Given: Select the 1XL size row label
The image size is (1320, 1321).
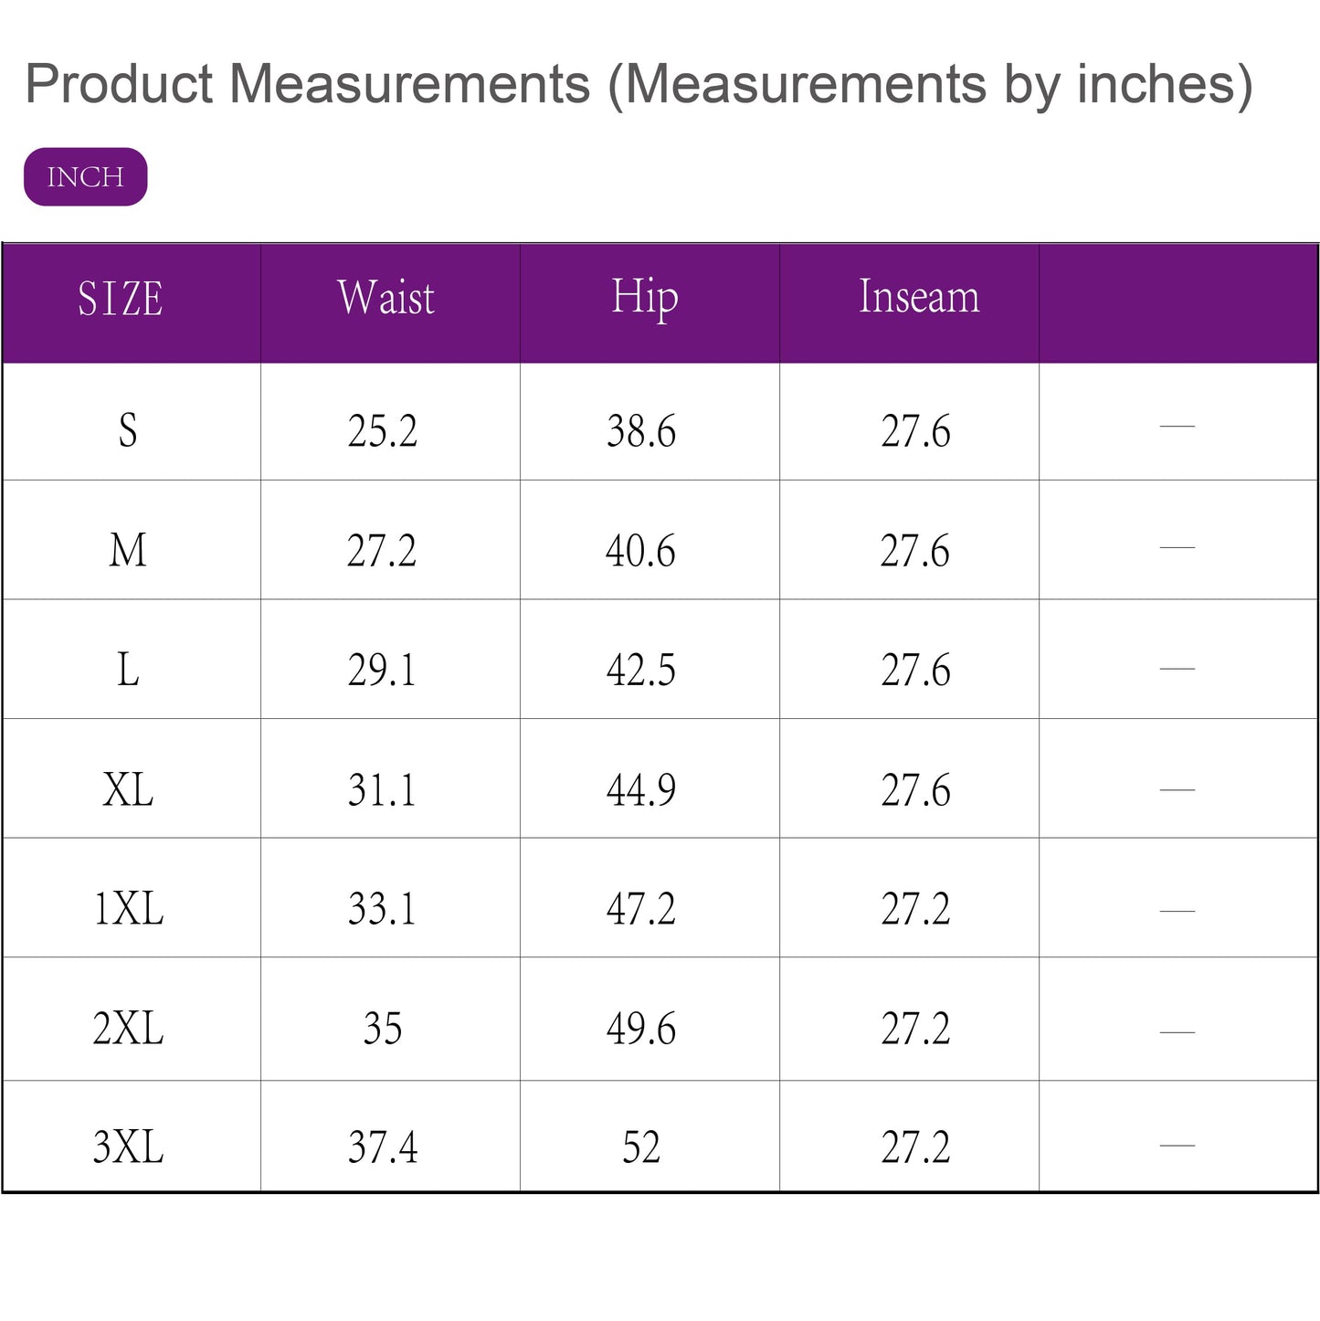Looking at the screenshot, I should coord(128,909).
